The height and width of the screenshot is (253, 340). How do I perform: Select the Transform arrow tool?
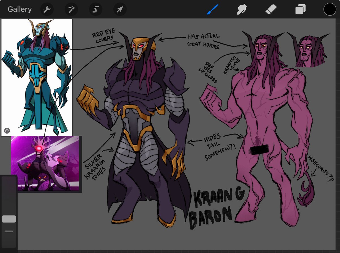coord(120,9)
